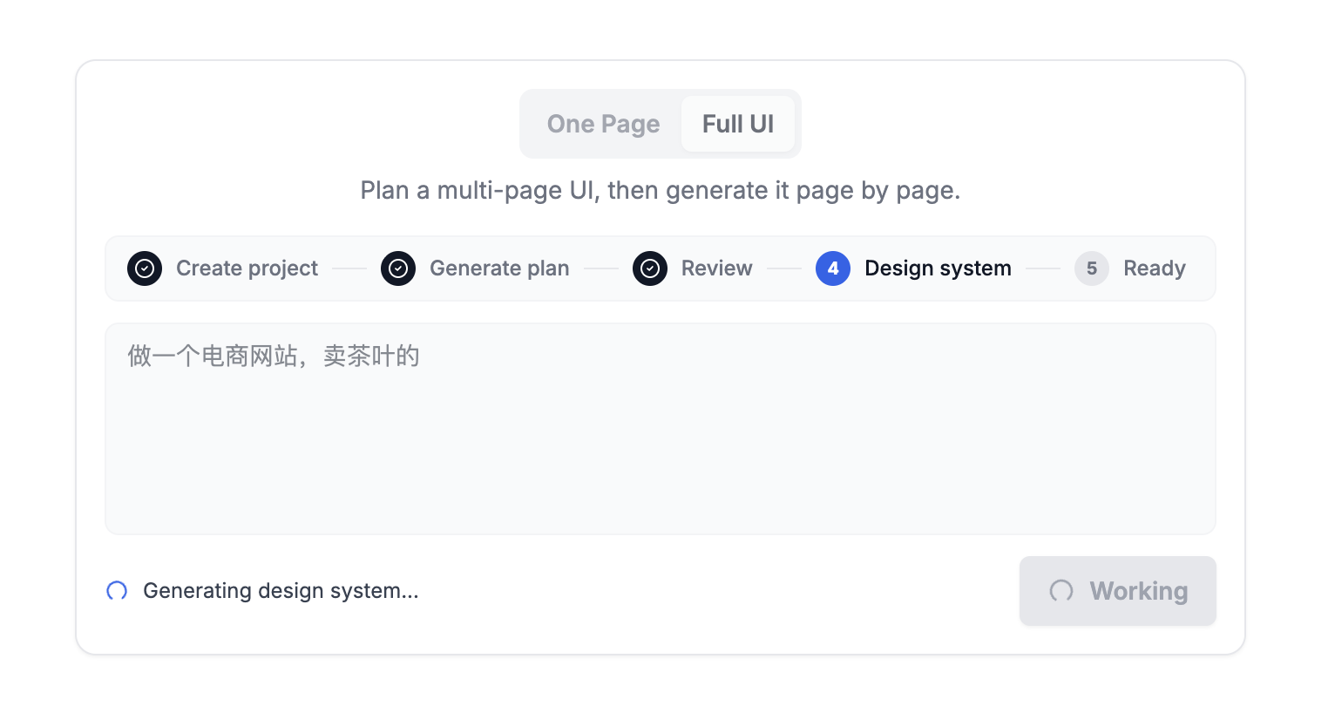
Task: Open the Create project step label
Action: tap(247, 268)
